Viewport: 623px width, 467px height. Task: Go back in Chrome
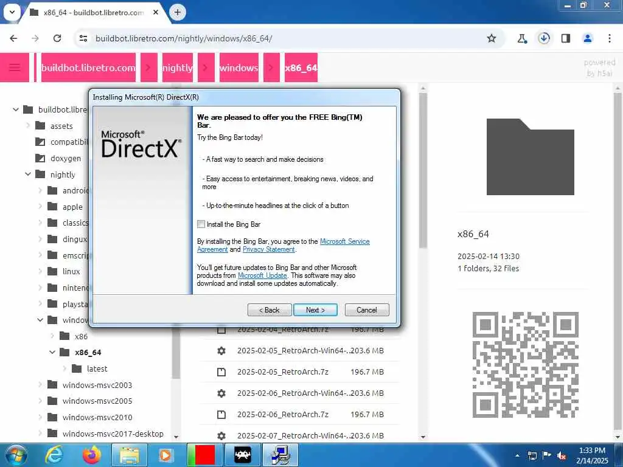tap(13, 38)
